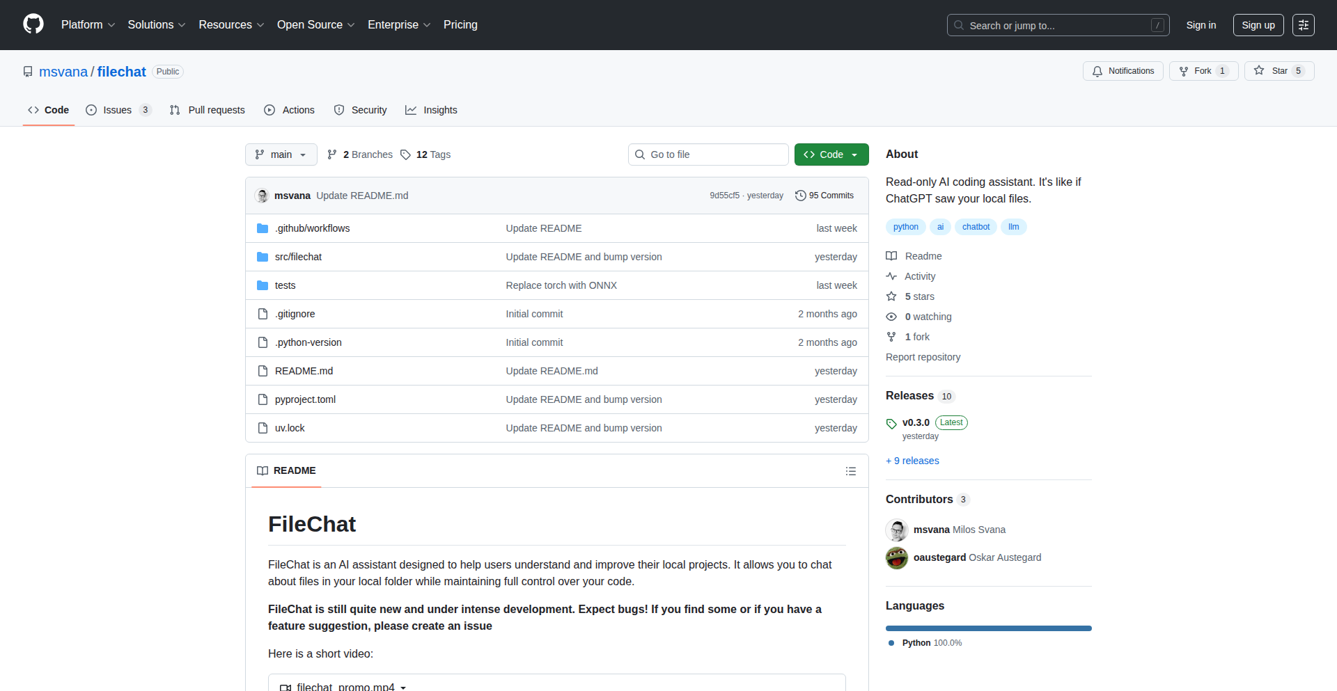Show the + 9 releases link
This screenshot has height=691, width=1337.
tap(912, 461)
